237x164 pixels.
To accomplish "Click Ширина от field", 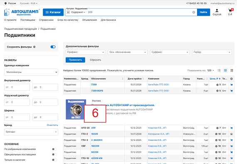I will tap(17, 117).
